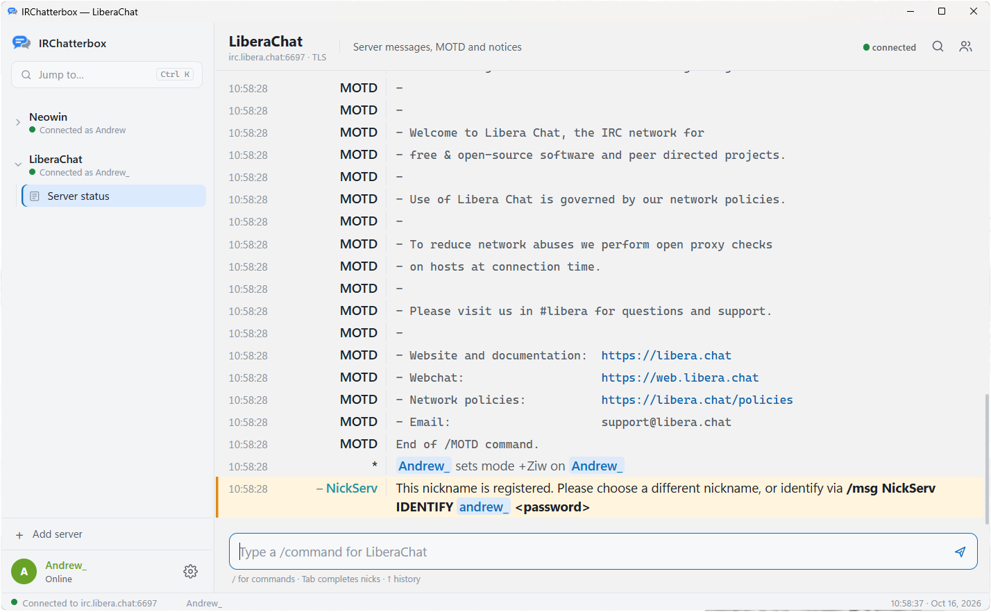This screenshot has width=991, height=612.
Task: Click 'This nickname is registered' notice text
Action: click(475, 488)
